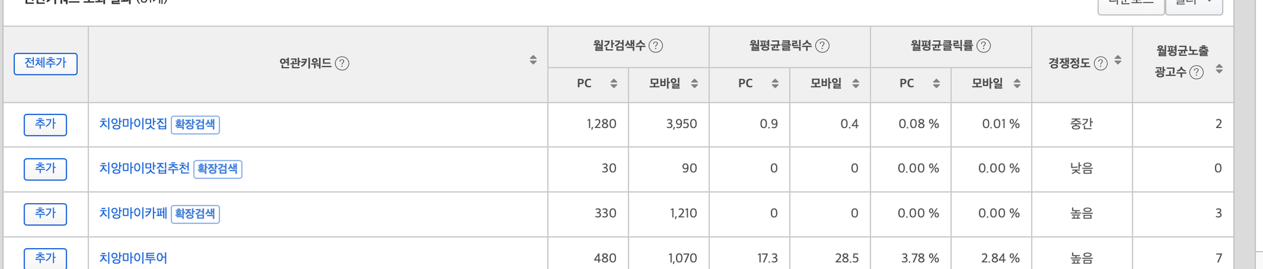
Task: Sort 월간검색수 모바일 column
Action: 694,84
